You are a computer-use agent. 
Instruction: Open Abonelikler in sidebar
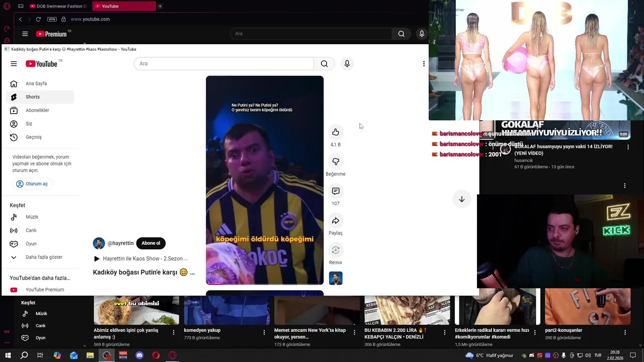click(40, 110)
